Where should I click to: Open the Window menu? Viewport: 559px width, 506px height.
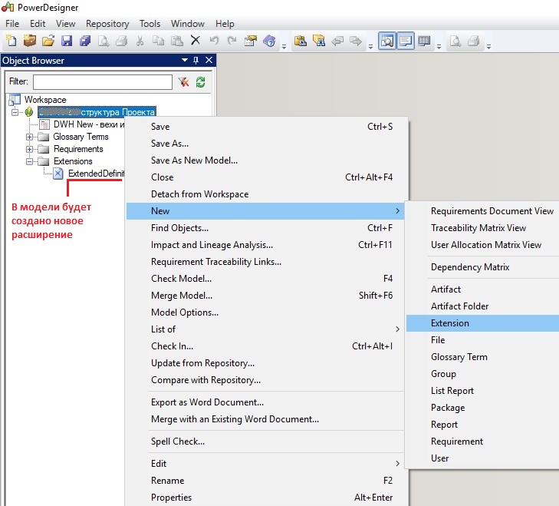coord(188,24)
